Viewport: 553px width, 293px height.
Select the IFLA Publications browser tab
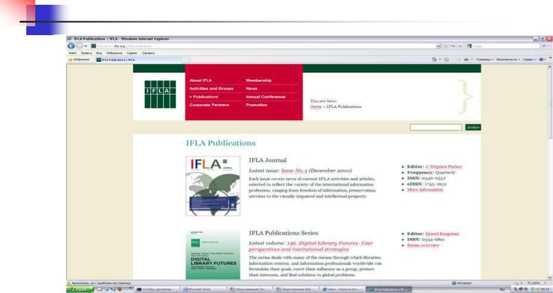(138, 60)
